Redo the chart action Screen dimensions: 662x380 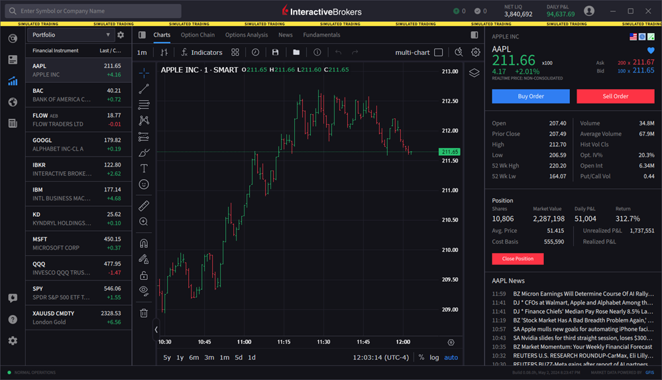click(x=355, y=52)
